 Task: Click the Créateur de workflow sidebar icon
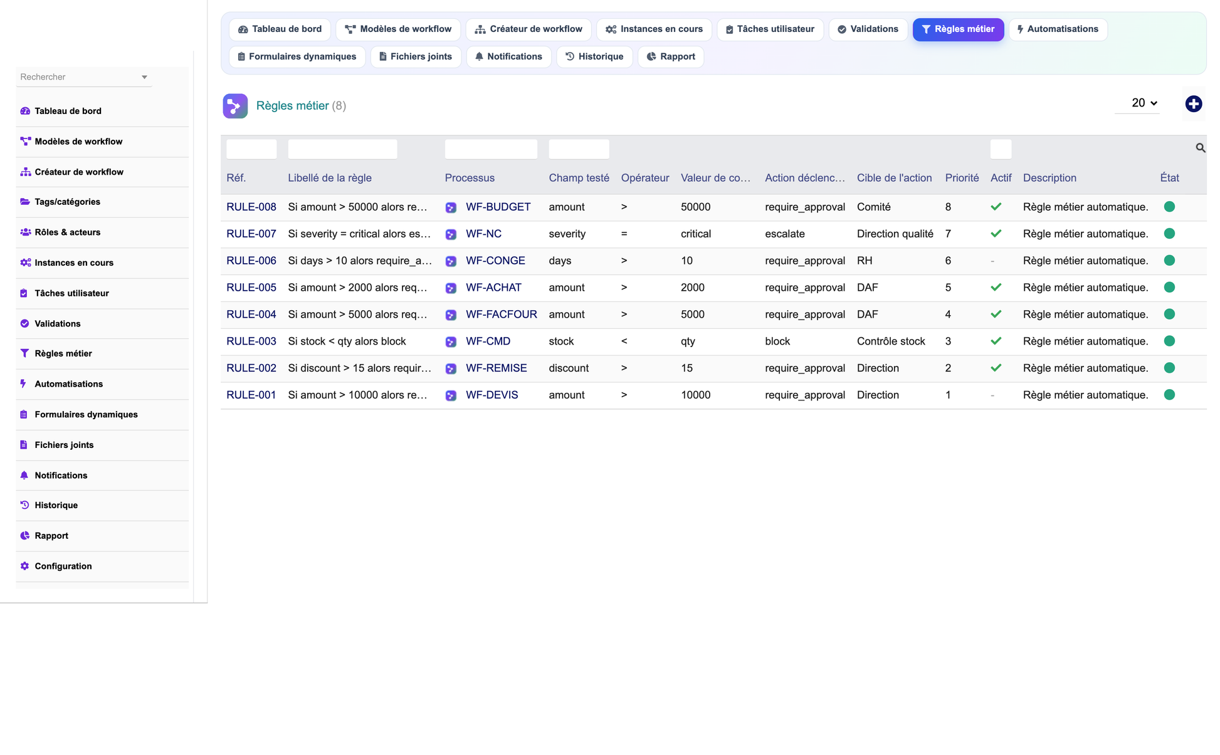(25, 172)
